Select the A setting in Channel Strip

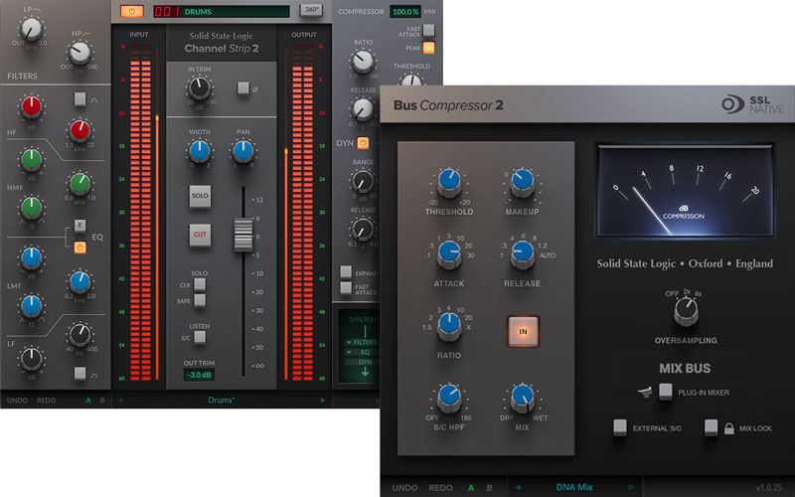click(x=88, y=401)
